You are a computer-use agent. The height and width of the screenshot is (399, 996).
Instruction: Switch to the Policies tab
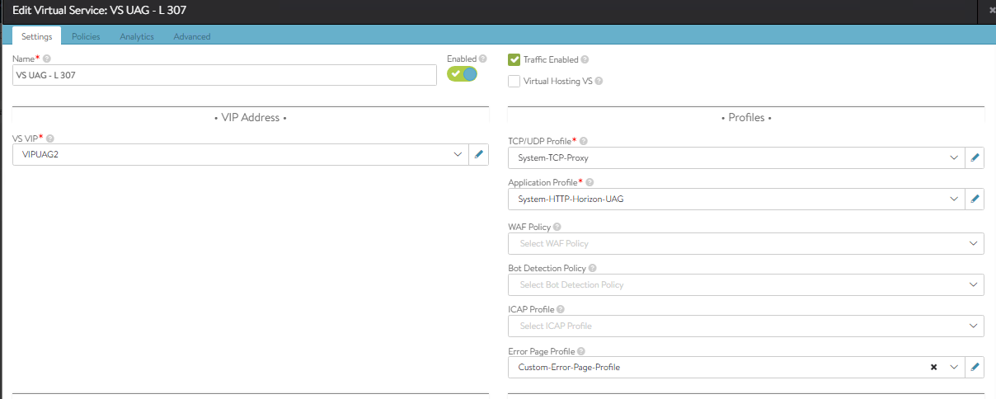(x=86, y=36)
